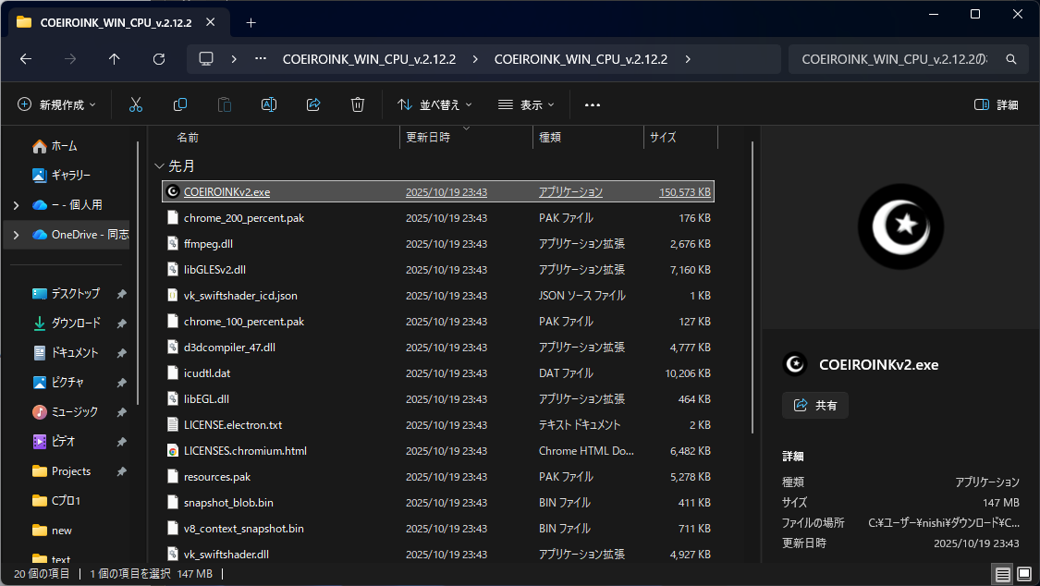Sort by the サイズ column header
1040x586 pixels.
(x=663, y=137)
